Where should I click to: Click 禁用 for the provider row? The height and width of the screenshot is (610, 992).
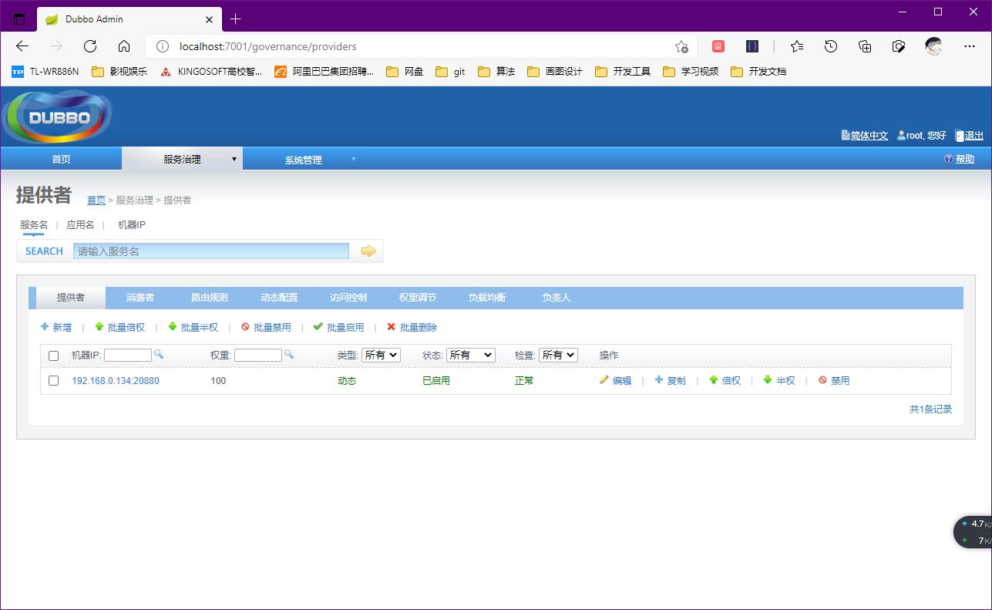pos(834,380)
